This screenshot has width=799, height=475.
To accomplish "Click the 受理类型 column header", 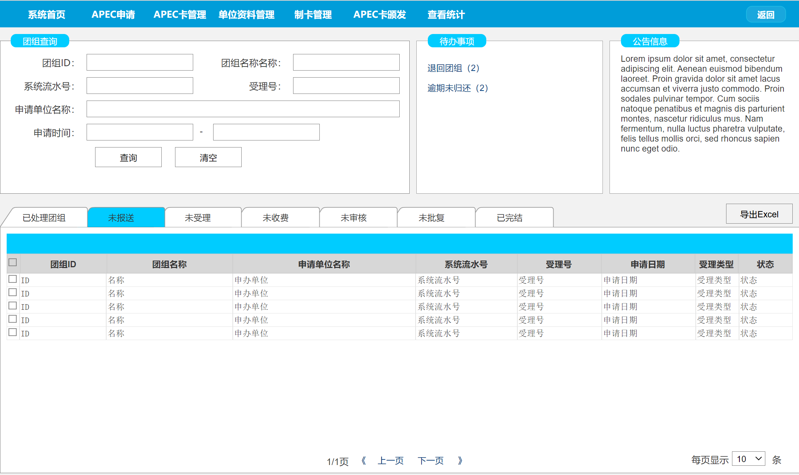I will (x=716, y=264).
